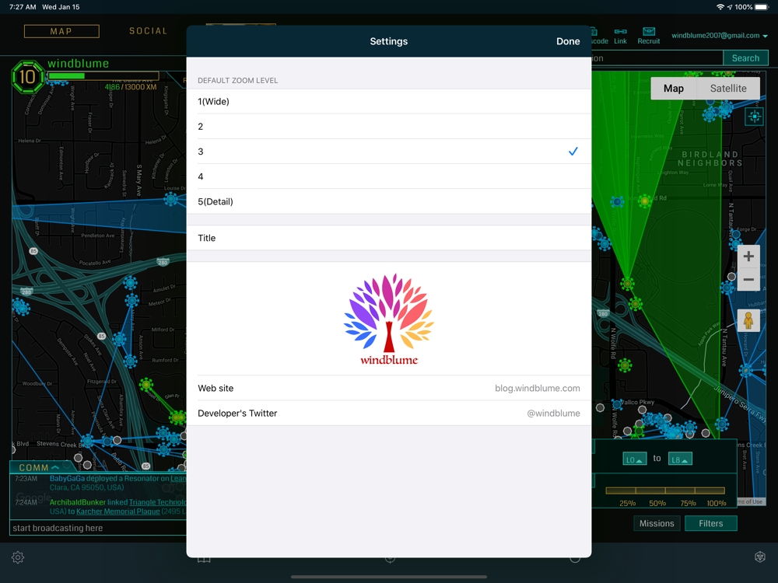
Task: Tap the level 10 agent badge
Action: [x=28, y=77]
